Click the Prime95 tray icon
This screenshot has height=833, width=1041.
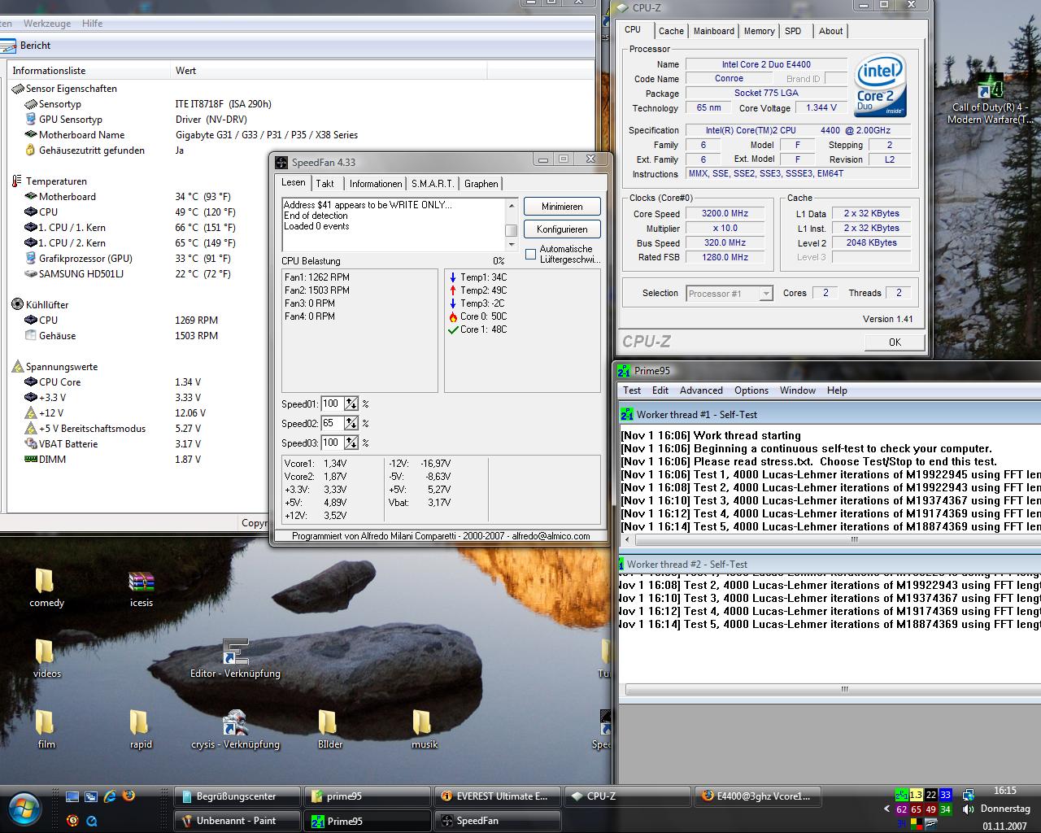(901, 795)
